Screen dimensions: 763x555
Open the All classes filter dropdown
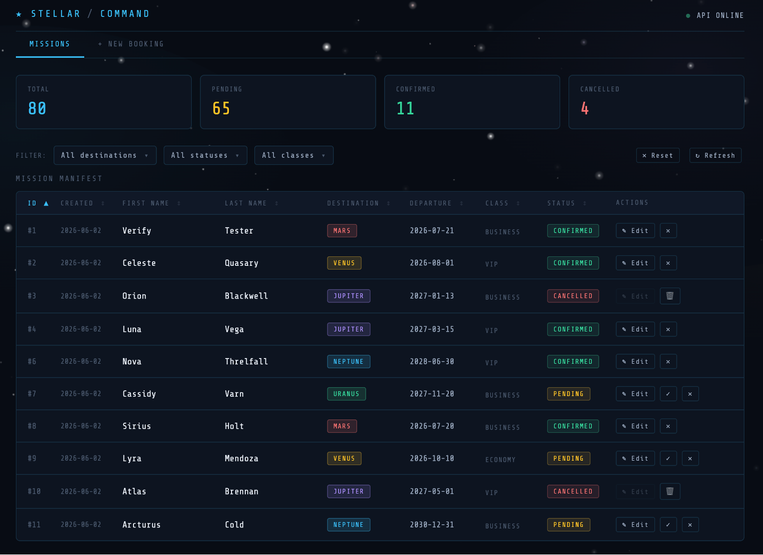coord(294,155)
